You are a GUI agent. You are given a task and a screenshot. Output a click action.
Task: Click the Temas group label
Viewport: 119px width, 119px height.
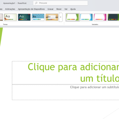point(5,24)
